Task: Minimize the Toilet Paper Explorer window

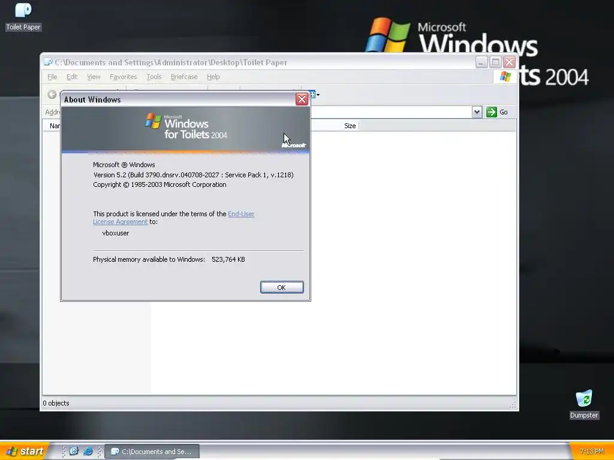Action: pyautogui.click(x=481, y=62)
